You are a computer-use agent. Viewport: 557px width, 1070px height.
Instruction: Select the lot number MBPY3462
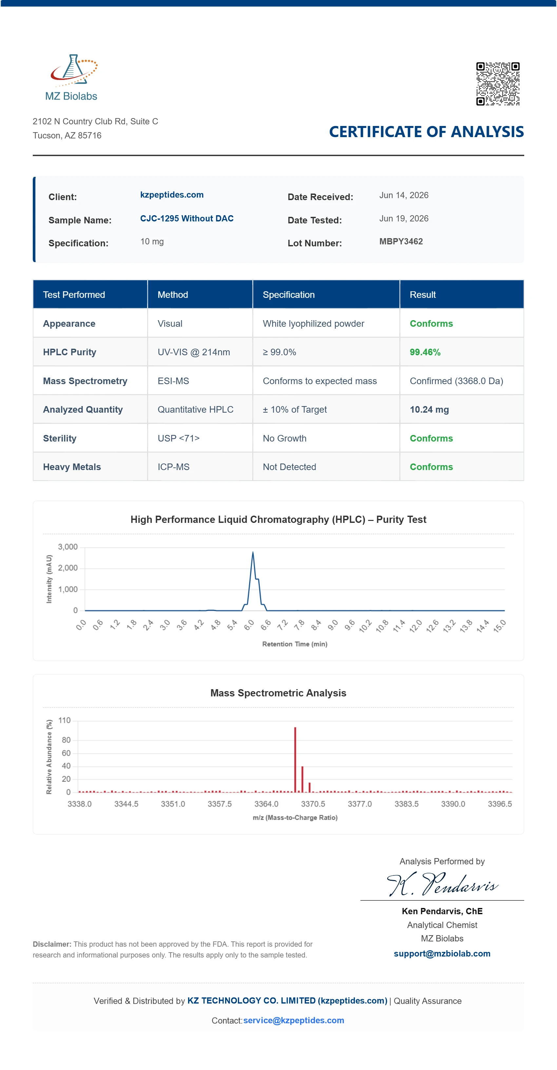click(x=401, y=241)
